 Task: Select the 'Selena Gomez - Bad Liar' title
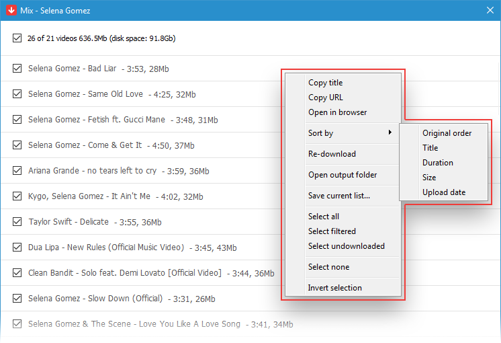click(73, 69)
